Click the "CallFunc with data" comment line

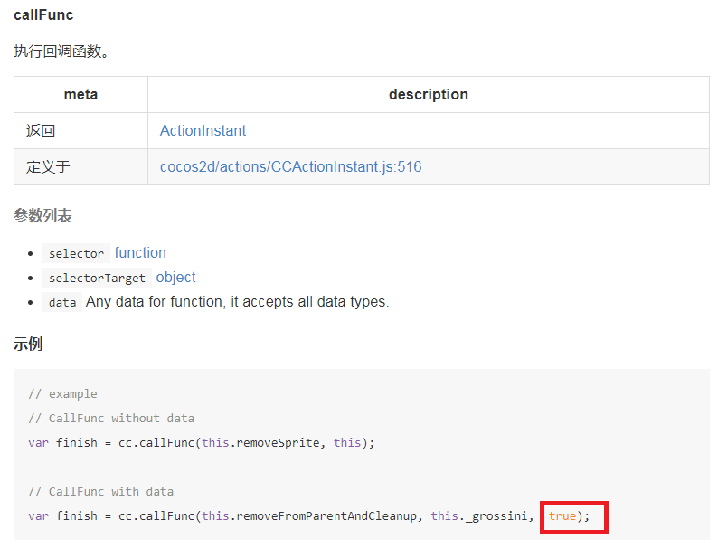click(100, 492)
